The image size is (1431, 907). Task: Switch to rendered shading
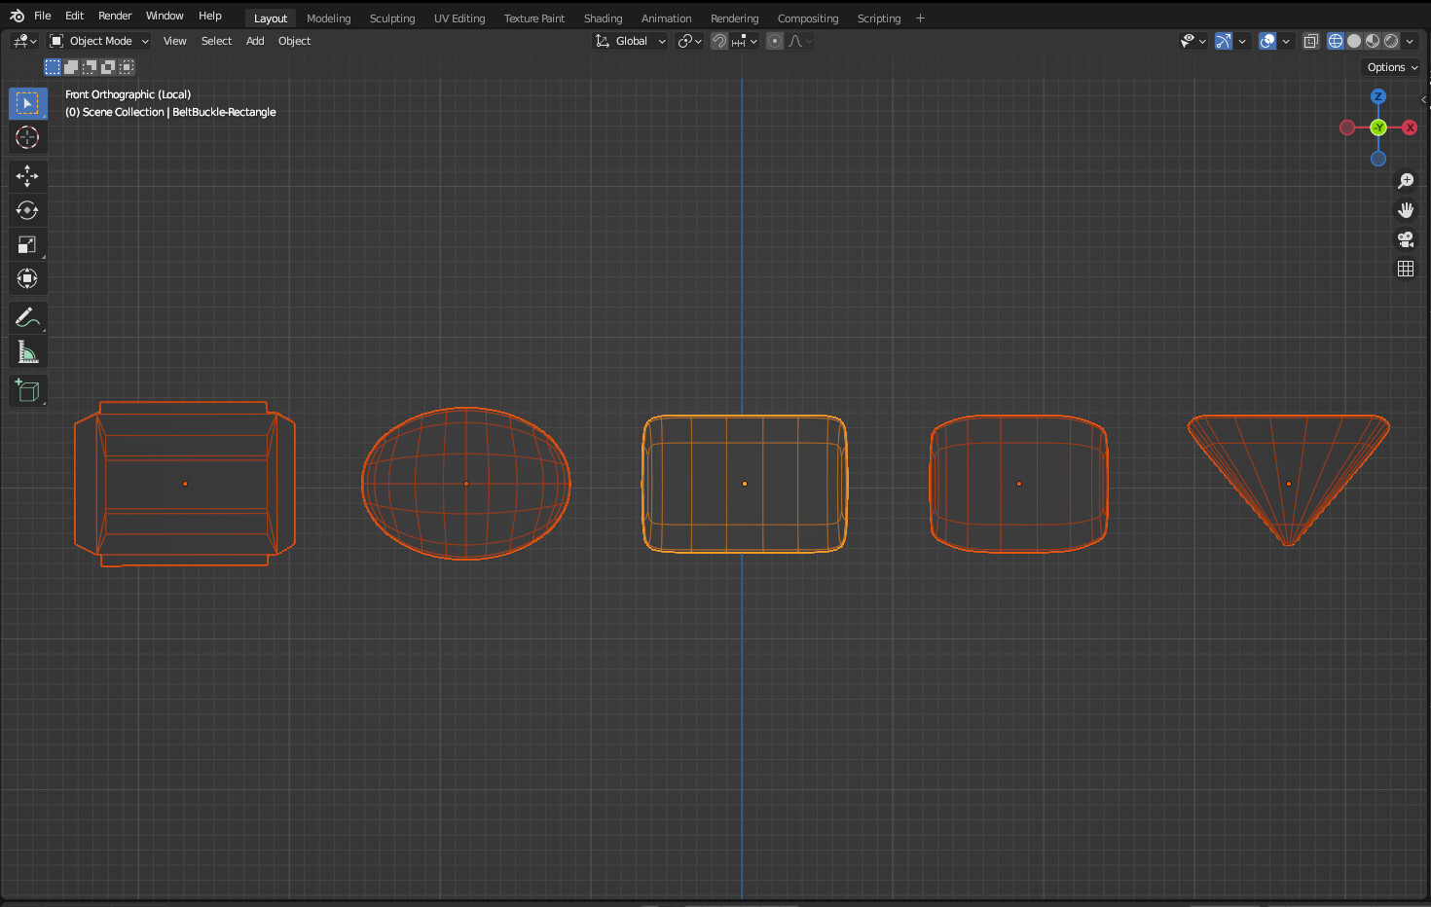(1391, 41)
